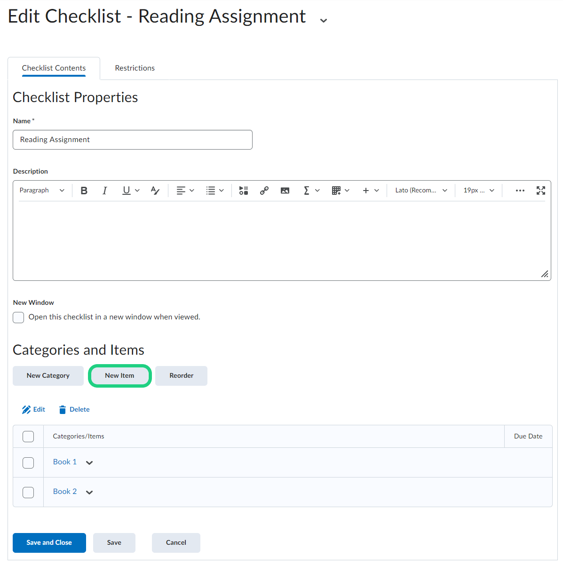Viewport: 563px width, 565px height.
Task: Click the insert image icon
Action: [285, 191]
